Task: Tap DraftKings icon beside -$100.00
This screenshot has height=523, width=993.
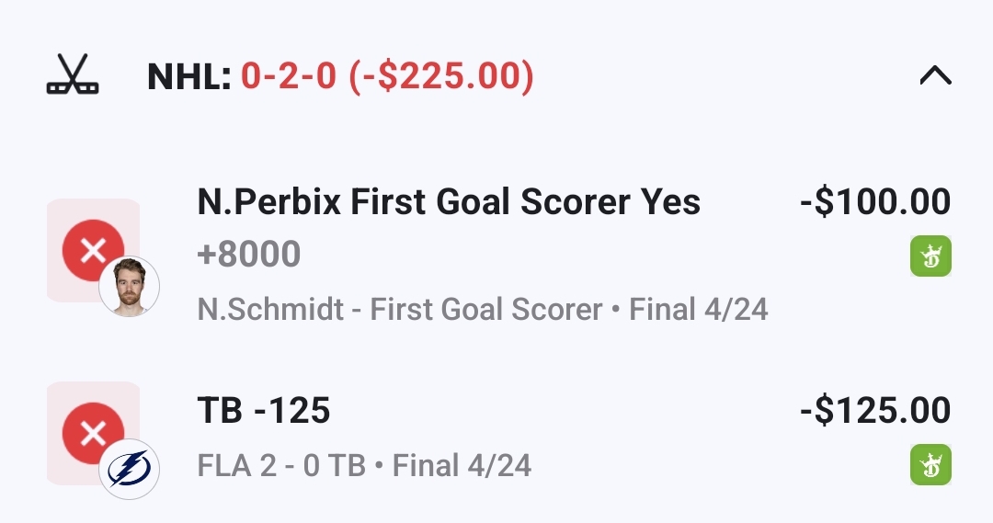Action: (x=930, y=256)
